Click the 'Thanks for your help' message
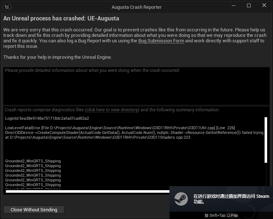The height and width of the screenshot is (219, 273). (57, 57)
